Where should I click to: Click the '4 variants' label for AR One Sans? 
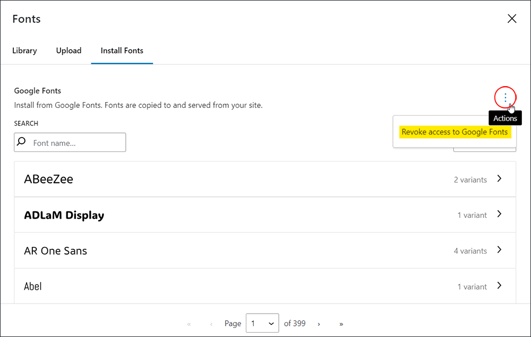pyautogui.click(x=470, y=251)
